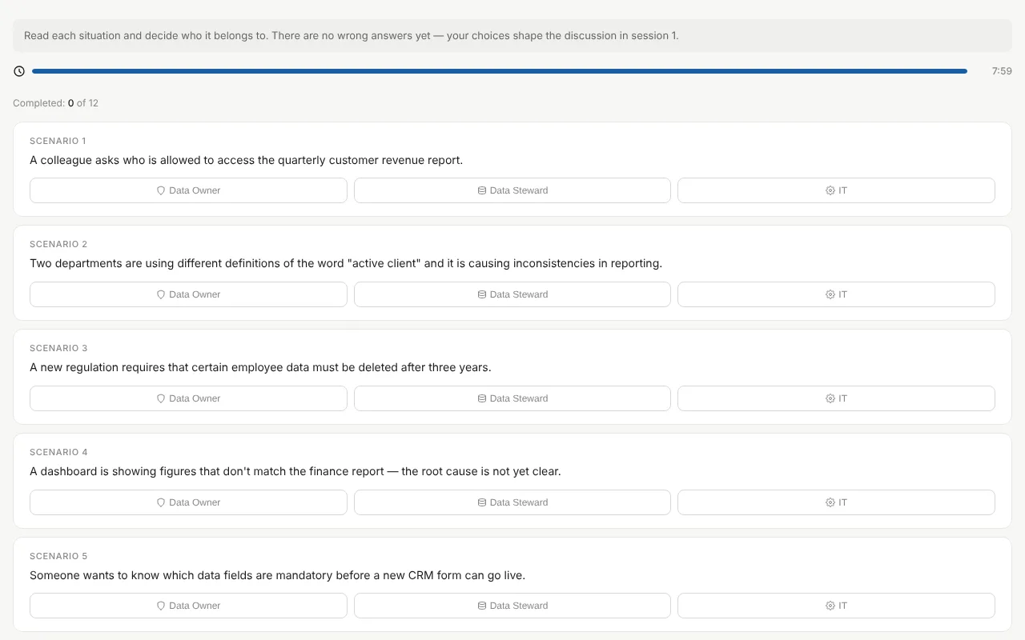Screen dimensions: 1025x640
Task: Choose Data Steward for Scenario 1
Action: (512, 190)
